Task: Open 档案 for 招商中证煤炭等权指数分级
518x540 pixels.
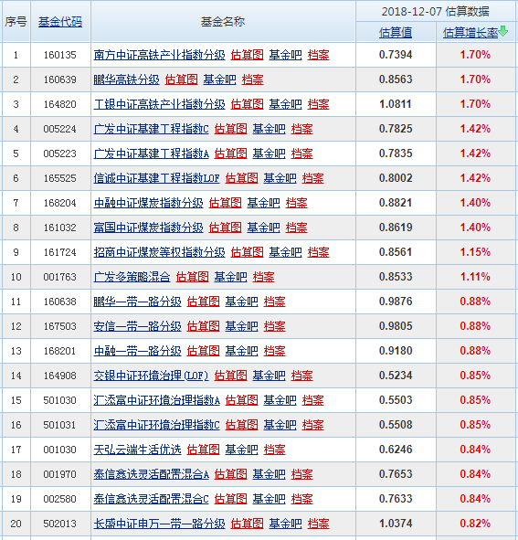Action: pos(318,252)
